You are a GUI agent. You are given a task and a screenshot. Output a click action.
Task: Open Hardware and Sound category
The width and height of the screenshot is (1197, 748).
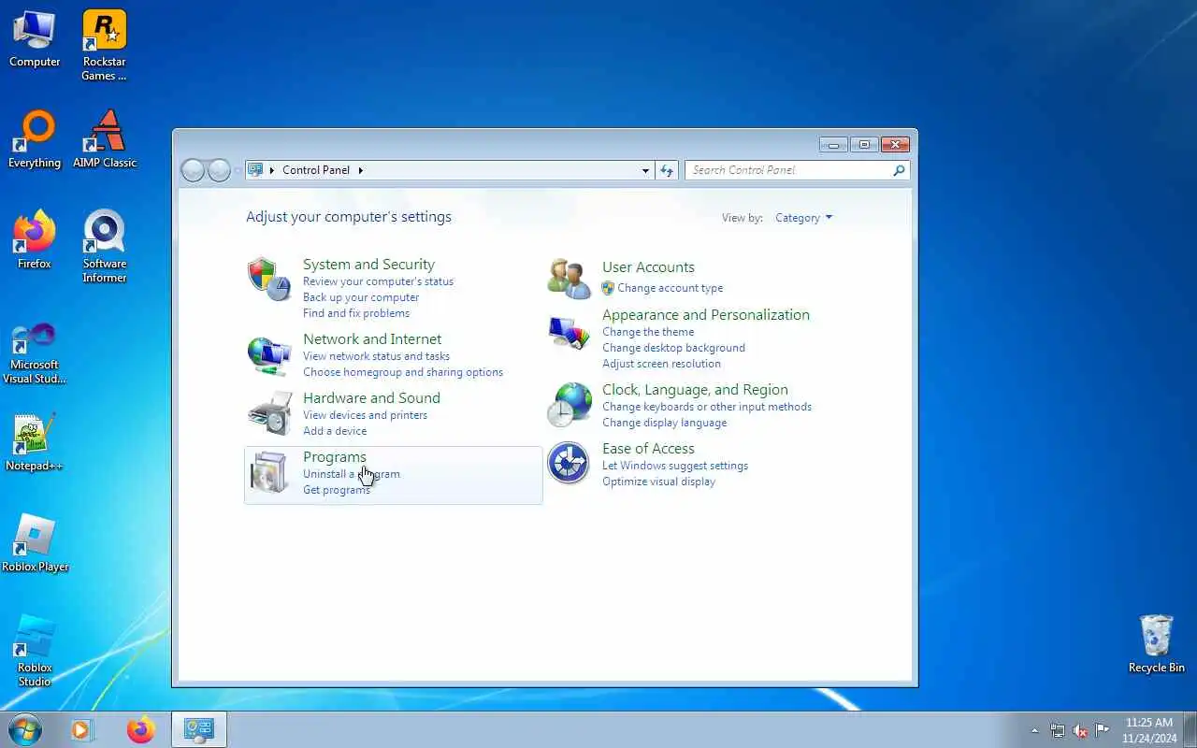tap(371, 398)
